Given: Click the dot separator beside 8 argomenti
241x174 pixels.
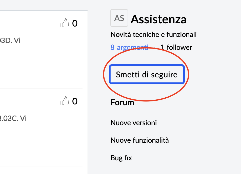Looking at the screenshot, I should coord(154,48).
